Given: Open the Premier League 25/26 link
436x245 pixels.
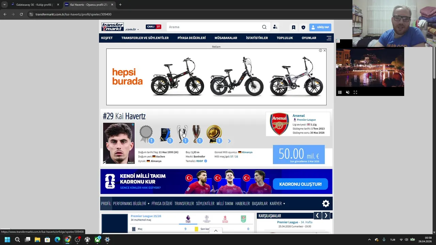Looking at the screenshot, I should click(x=146, y=216).
